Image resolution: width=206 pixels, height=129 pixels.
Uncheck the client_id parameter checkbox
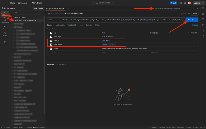51,41
